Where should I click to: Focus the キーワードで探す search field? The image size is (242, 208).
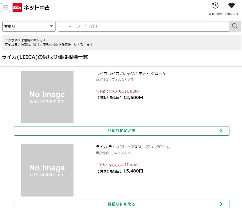[x=143, y=26]
